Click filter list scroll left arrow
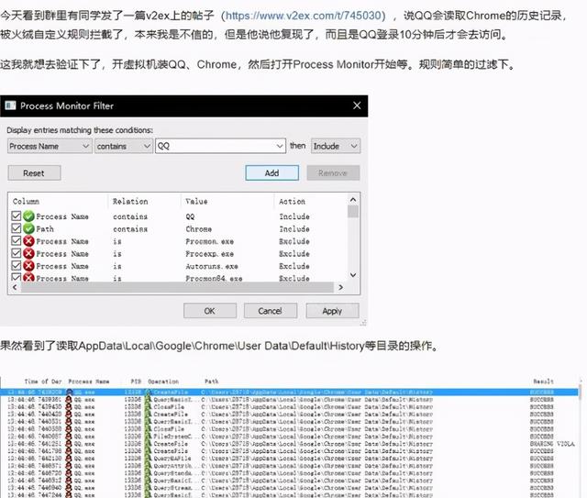The image size is (587, 498). coord(15,287)
